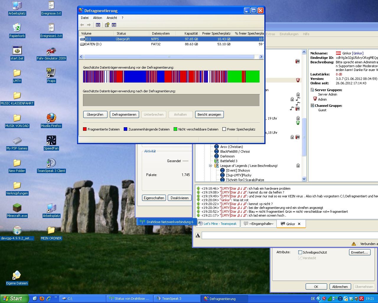Click the down arrow of the channel list scrollbar
This screenshot has height=303, width=378.
(304, 179)
